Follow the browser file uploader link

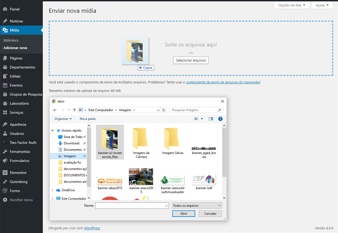(x=223, y=82)
